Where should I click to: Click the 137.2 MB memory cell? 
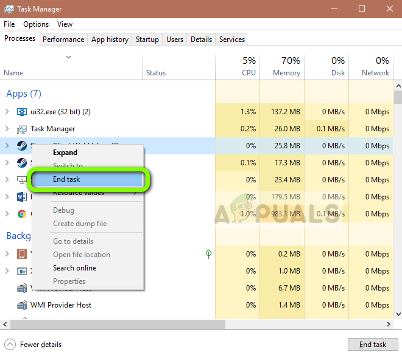[282, 112]
